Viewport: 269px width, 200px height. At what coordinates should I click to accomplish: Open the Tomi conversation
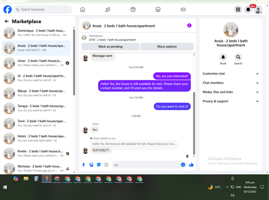point(37,123)
